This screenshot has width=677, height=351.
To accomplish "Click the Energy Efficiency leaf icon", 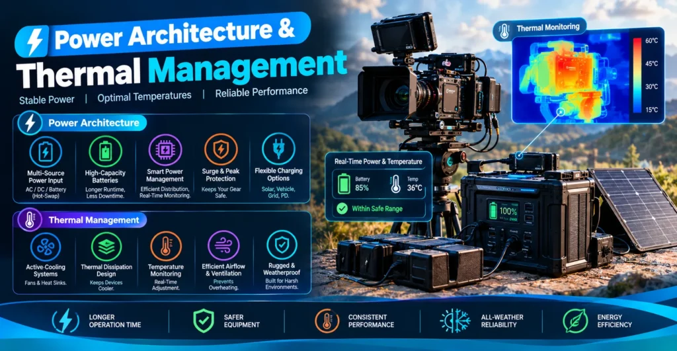I will [575, 321].
